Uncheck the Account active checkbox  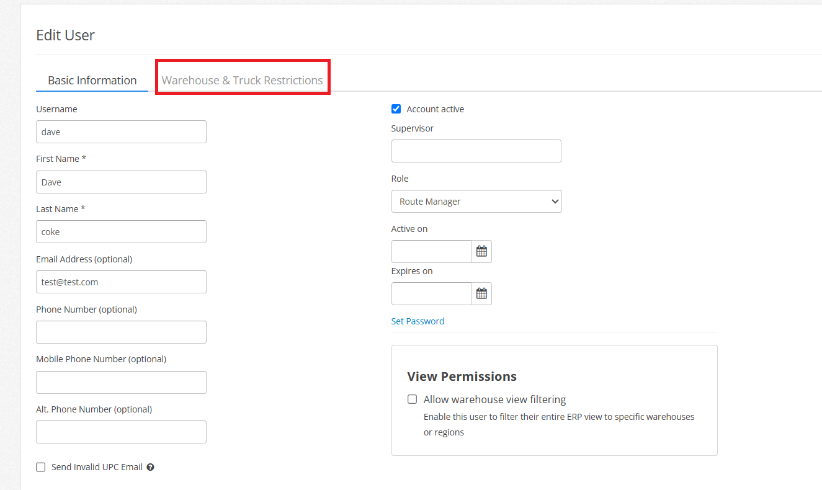pyautogui.click(x=396, y=109)
